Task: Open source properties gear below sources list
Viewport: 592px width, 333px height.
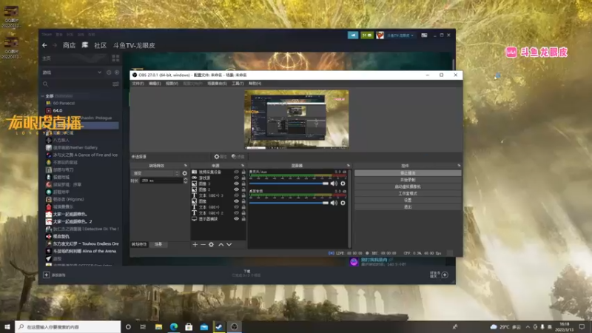Action: pos(211,245)
